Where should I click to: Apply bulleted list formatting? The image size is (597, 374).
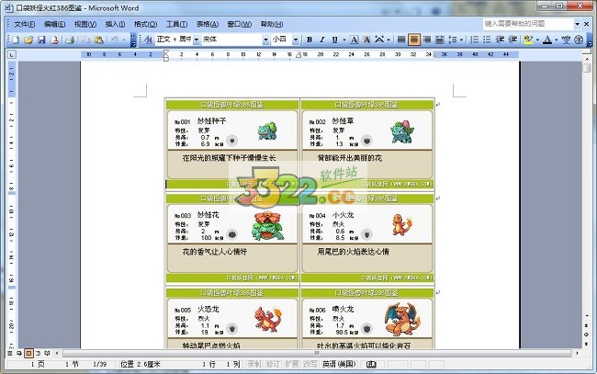[487, 40]
